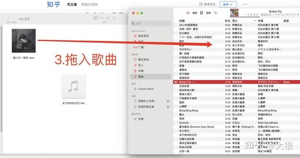This screenshot has width=300, height=158.
Task: Toggle shuffle in the Music player
Action: [x=187, y=13]
